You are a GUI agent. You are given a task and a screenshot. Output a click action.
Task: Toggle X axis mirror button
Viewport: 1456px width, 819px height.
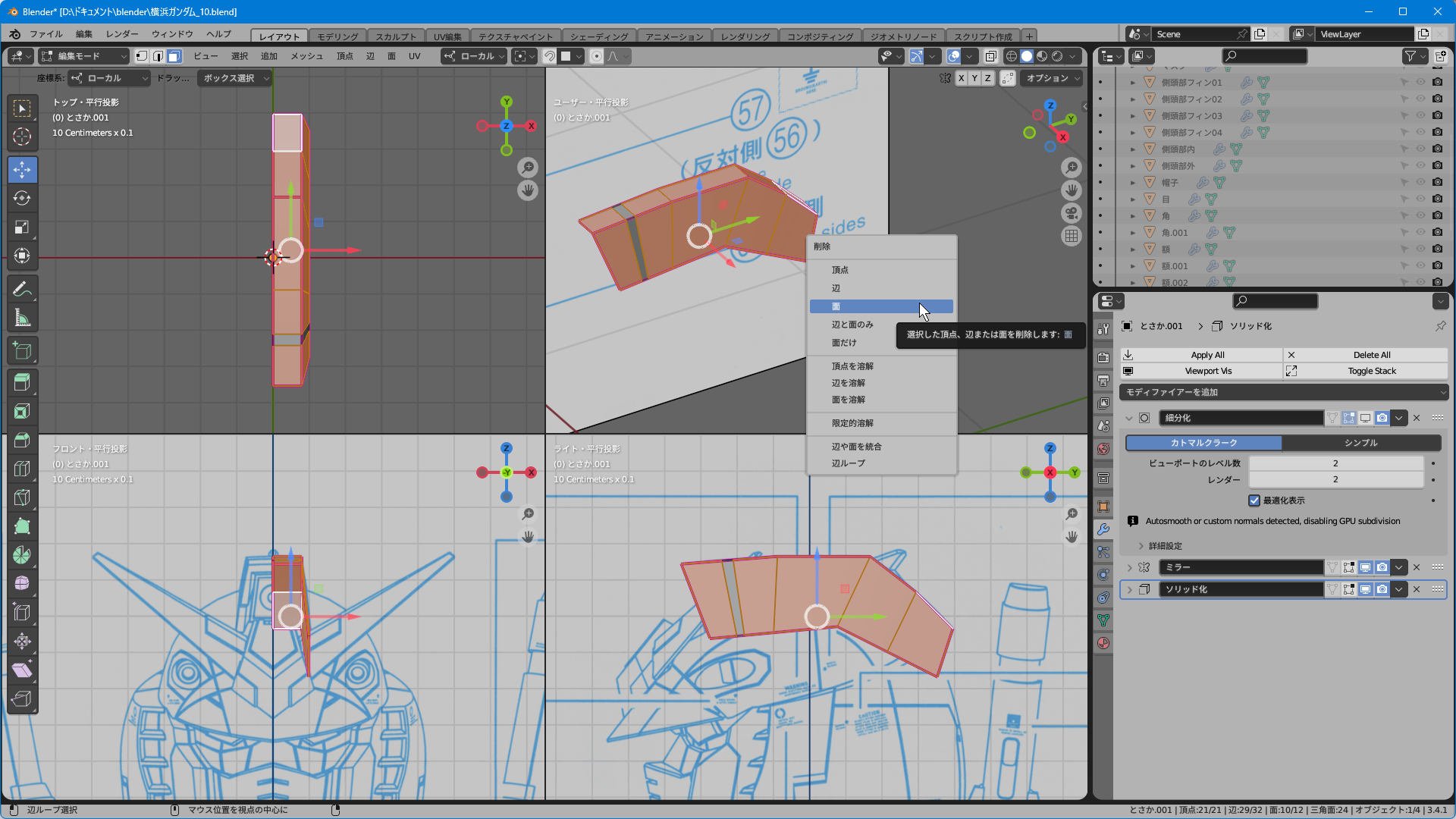click(x=962, y=78)
